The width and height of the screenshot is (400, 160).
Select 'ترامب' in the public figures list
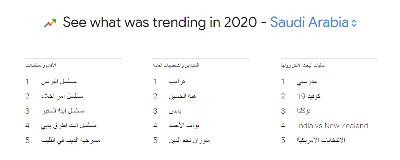click(177, 82)
